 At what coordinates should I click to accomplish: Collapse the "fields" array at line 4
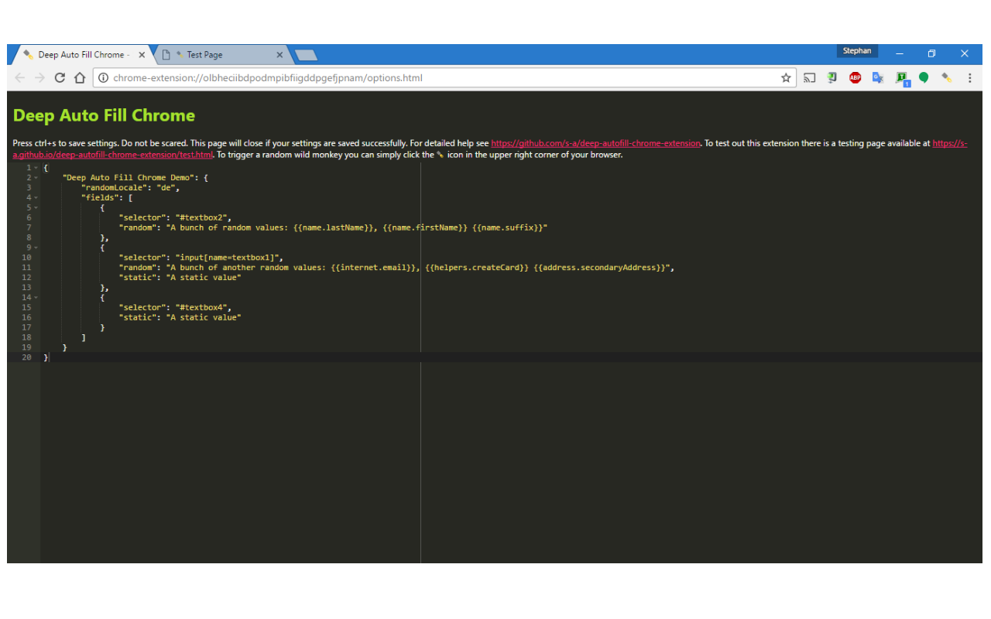(36, 198)
